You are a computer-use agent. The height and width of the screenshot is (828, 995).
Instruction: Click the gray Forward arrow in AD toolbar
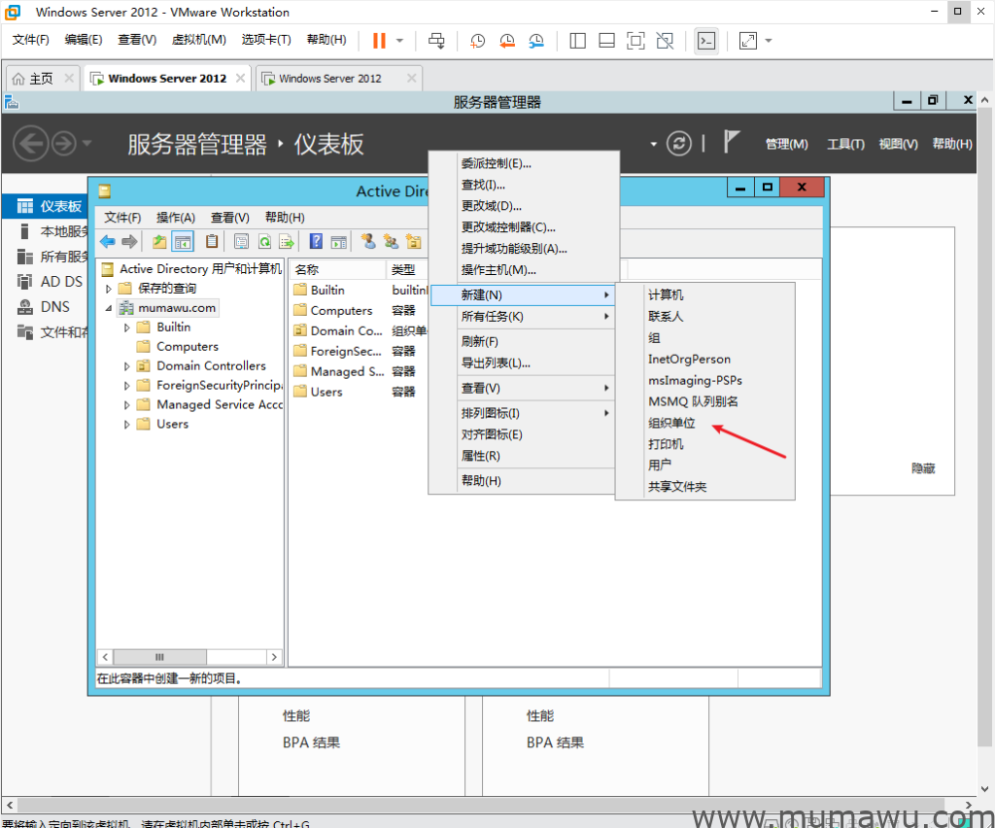point(129,241)
